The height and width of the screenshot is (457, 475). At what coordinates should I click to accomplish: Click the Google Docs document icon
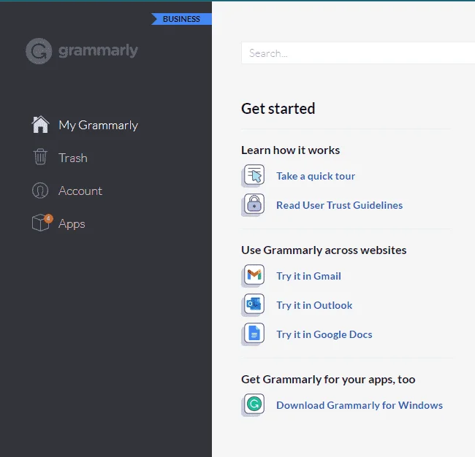[x=254, y=333]
